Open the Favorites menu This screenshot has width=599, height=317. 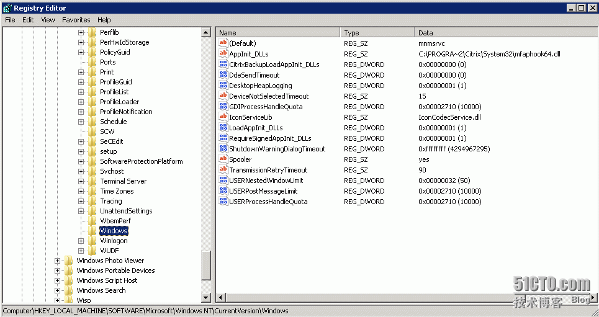point(76,20)
